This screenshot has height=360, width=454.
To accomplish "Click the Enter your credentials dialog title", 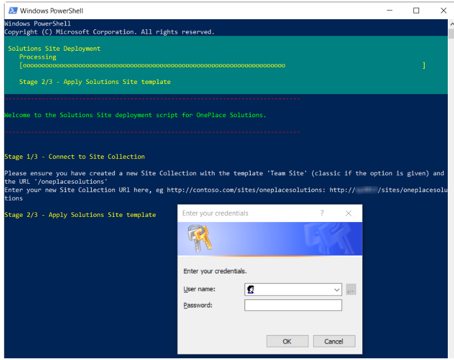I will pos(215,213).
